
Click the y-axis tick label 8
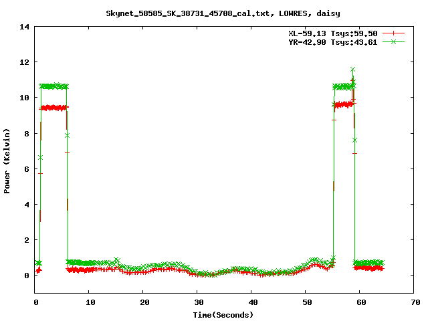click(27, 134)
